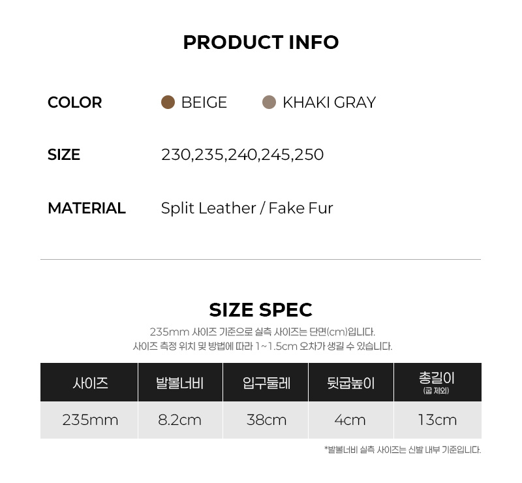Click the size list 230,235,240,245,250

[242, 155]
